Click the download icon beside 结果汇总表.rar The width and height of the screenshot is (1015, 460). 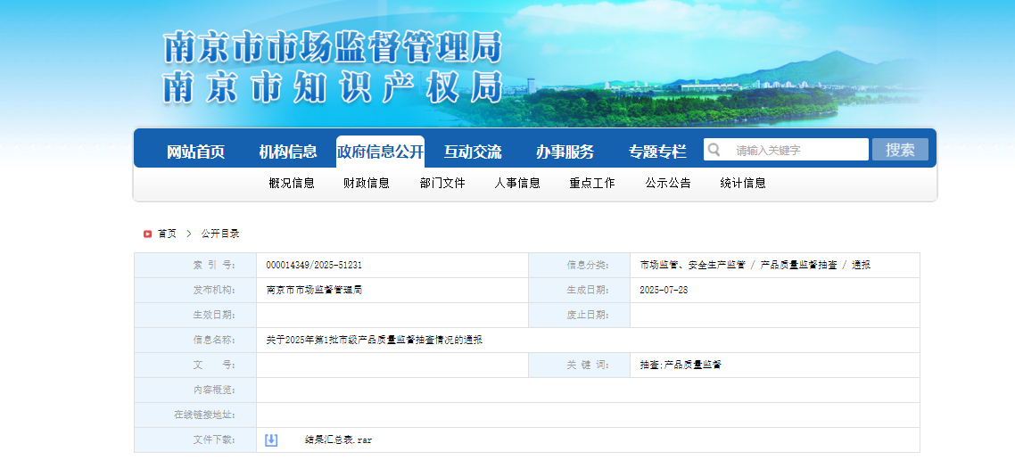pyautogui.click(x=271, y=440)
